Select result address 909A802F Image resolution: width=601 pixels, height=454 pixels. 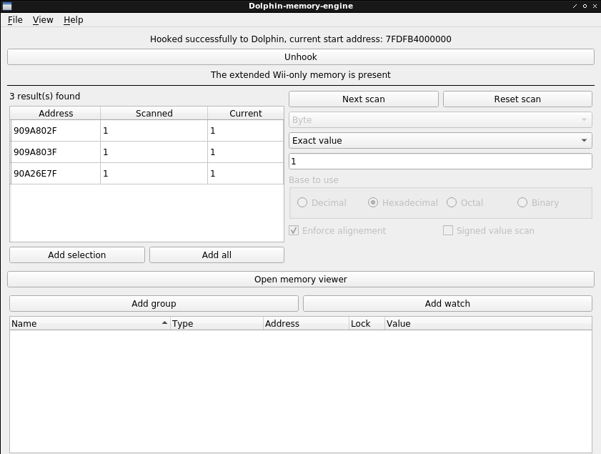point(56,131)
